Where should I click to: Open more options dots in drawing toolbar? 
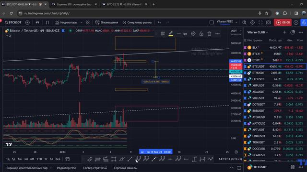pyautogui.click(x=217, y=33)
